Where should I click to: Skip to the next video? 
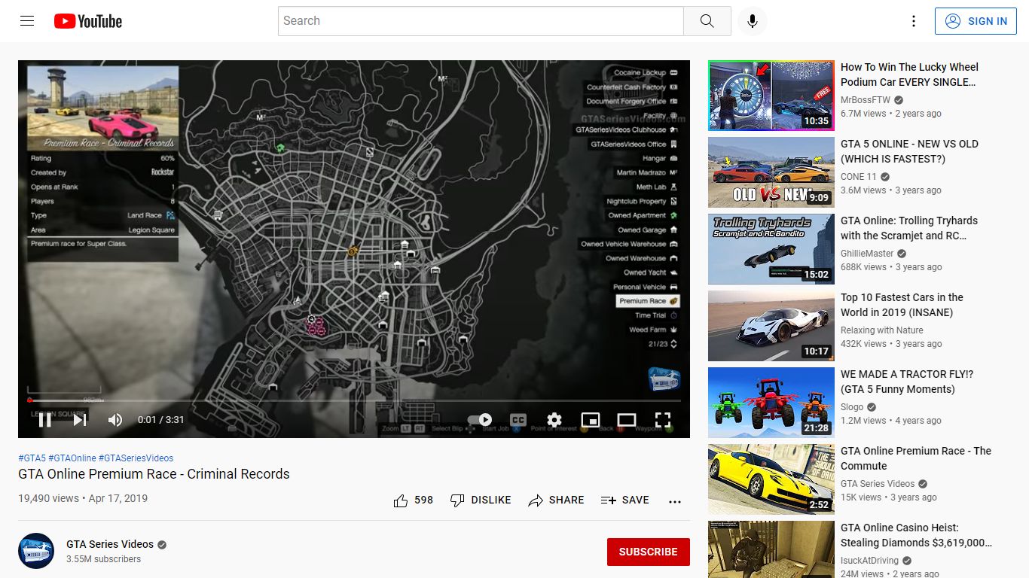(80, 420)
